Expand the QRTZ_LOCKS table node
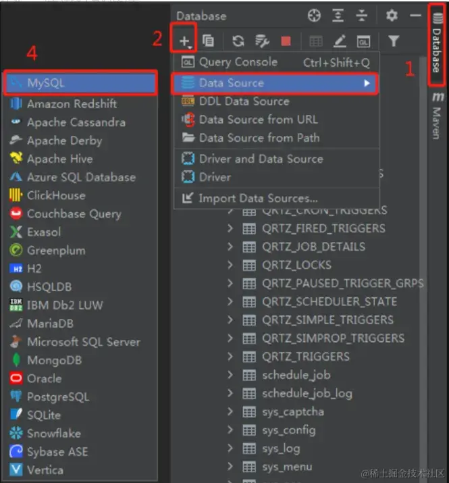Viewport: 449px width, 483px height. click(x=230, y=265)
